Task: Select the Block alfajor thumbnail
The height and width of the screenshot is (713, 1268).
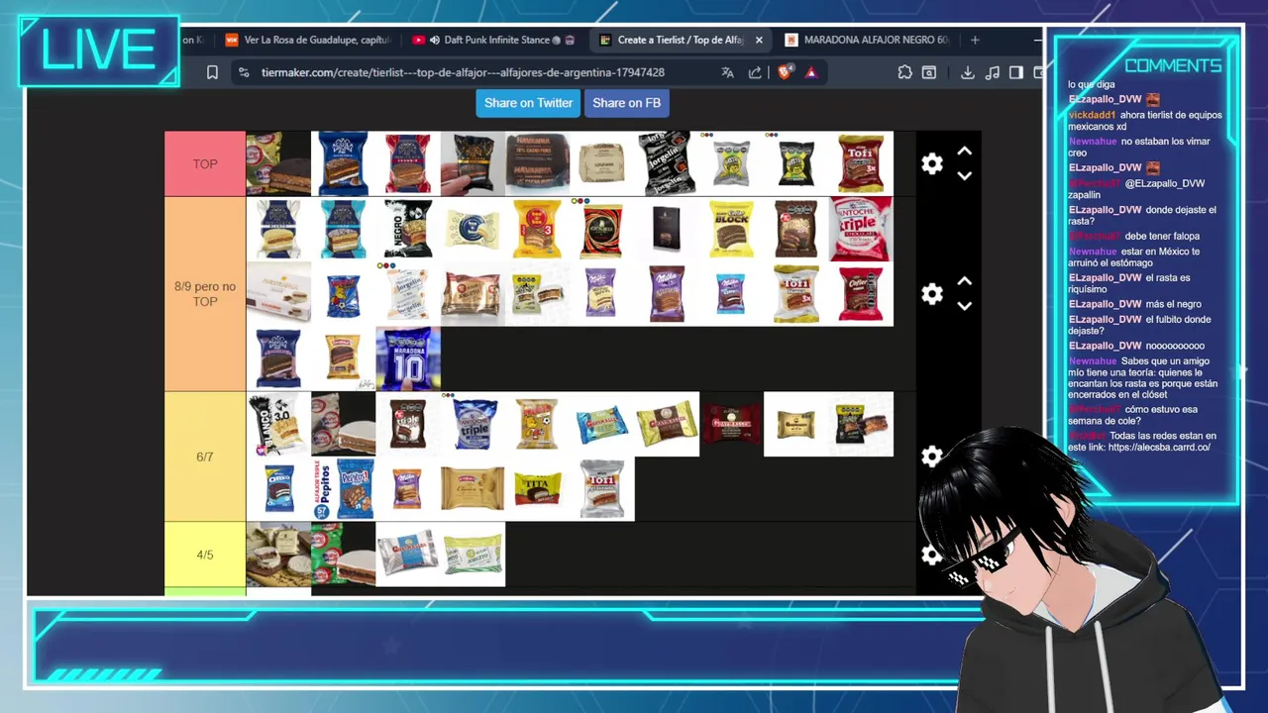Action: pos(731,229)
